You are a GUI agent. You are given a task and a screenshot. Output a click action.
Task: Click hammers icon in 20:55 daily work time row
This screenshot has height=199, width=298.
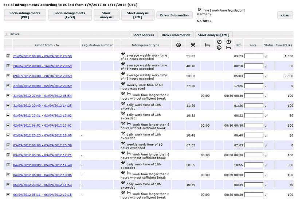123,163
